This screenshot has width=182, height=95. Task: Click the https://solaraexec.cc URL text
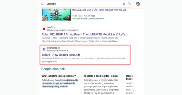[57, 50]
